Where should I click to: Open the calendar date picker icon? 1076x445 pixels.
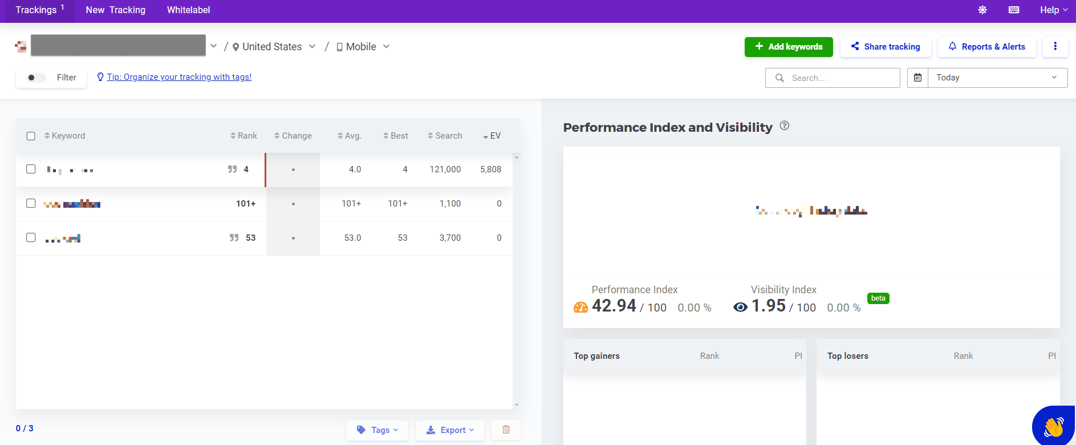[918, 78]
